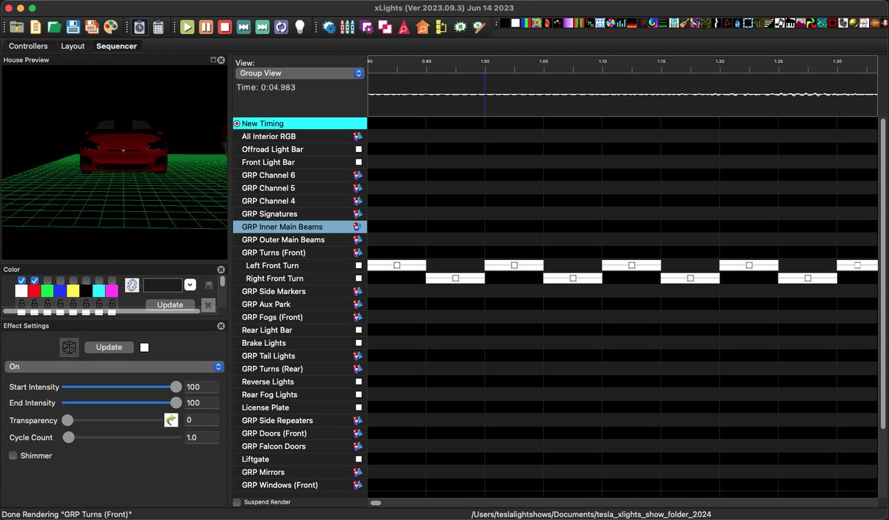Click group icon on All Interior RGB row
Image resolution: width=889 pixels, height=520 pixels.
point(358,136)
